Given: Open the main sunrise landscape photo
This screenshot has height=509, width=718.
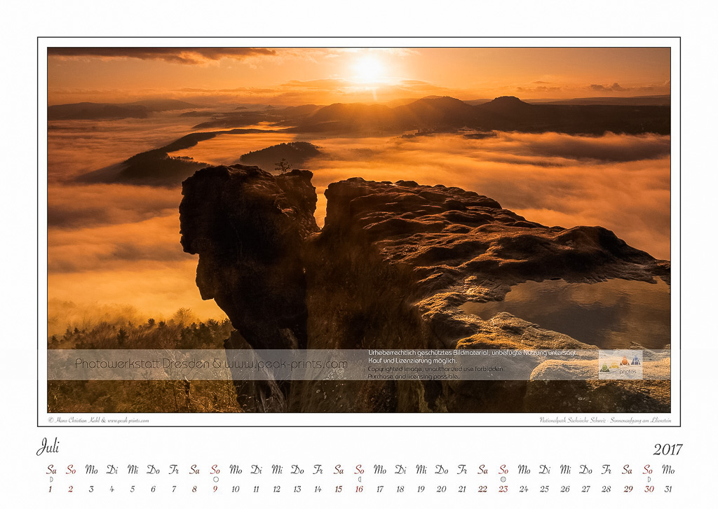Looking at the screenshot, I should (359, 230).
